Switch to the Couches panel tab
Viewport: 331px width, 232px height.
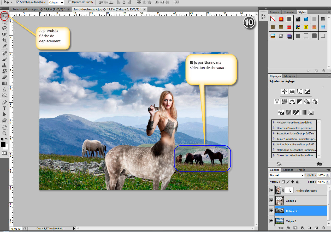click(288, 170)
